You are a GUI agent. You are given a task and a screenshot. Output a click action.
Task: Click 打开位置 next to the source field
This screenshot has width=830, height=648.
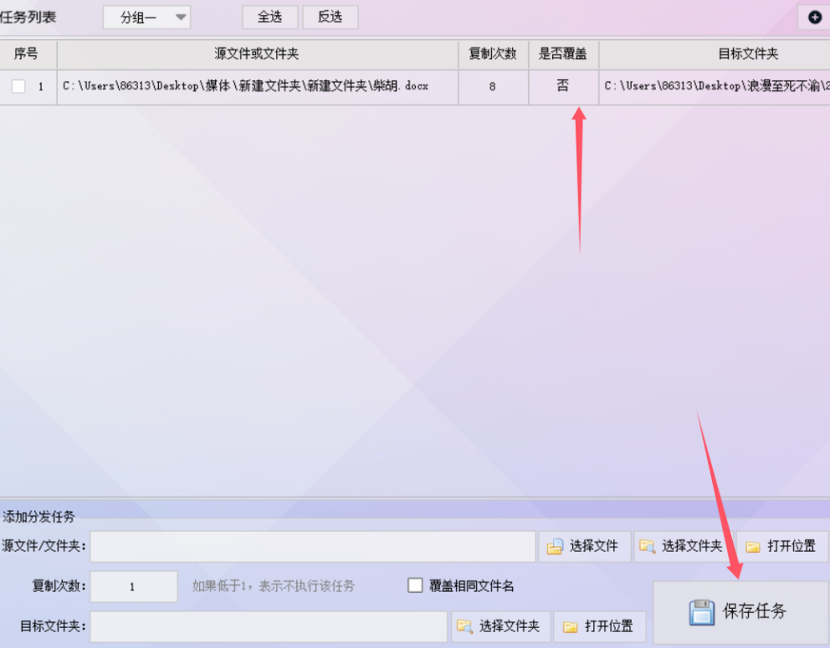coord(782,546)
